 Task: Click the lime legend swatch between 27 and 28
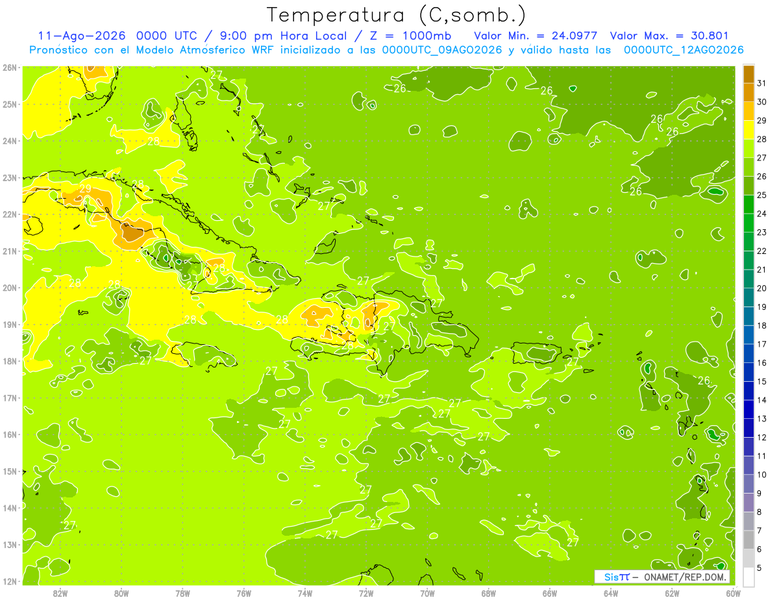(x=748, y=149)
